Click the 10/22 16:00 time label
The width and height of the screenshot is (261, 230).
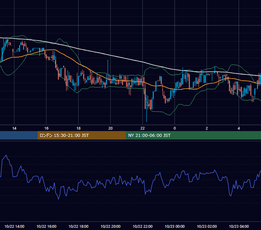pyautogui.click(x=46, y=226)
